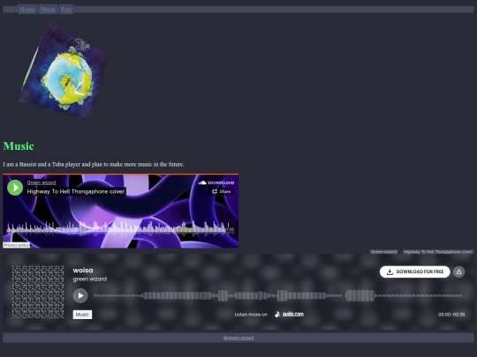The image size is (477, 357).
Task: Open the @green-wizard footer link
Action: coord(238,338)
